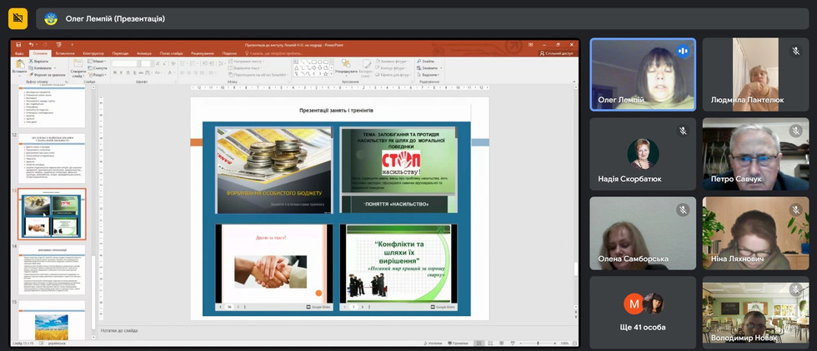Click Find (Знайти) magnifier icon
This screenshot has height=351, width=817.
tap(419, 61)
